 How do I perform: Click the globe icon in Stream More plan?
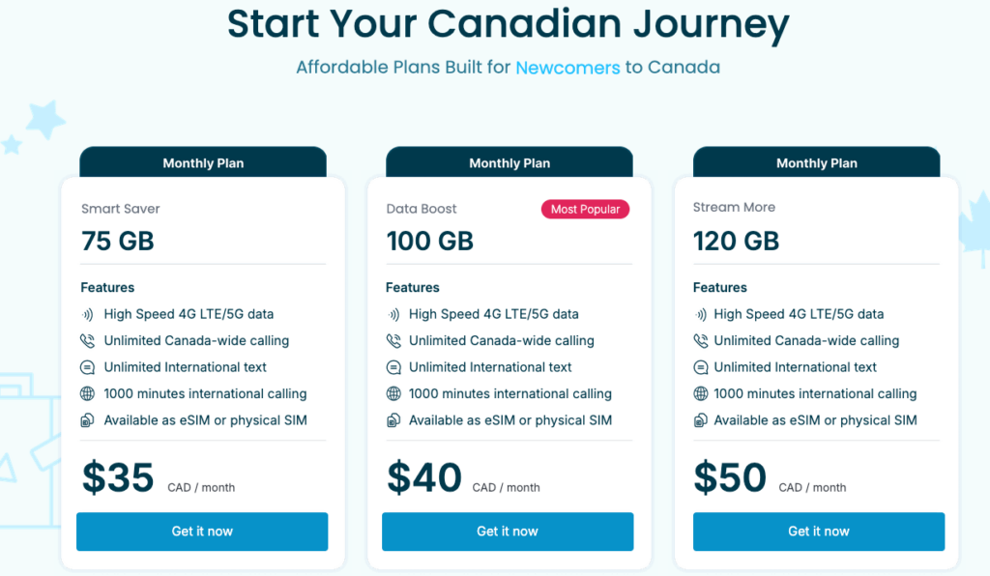point(701,393)
